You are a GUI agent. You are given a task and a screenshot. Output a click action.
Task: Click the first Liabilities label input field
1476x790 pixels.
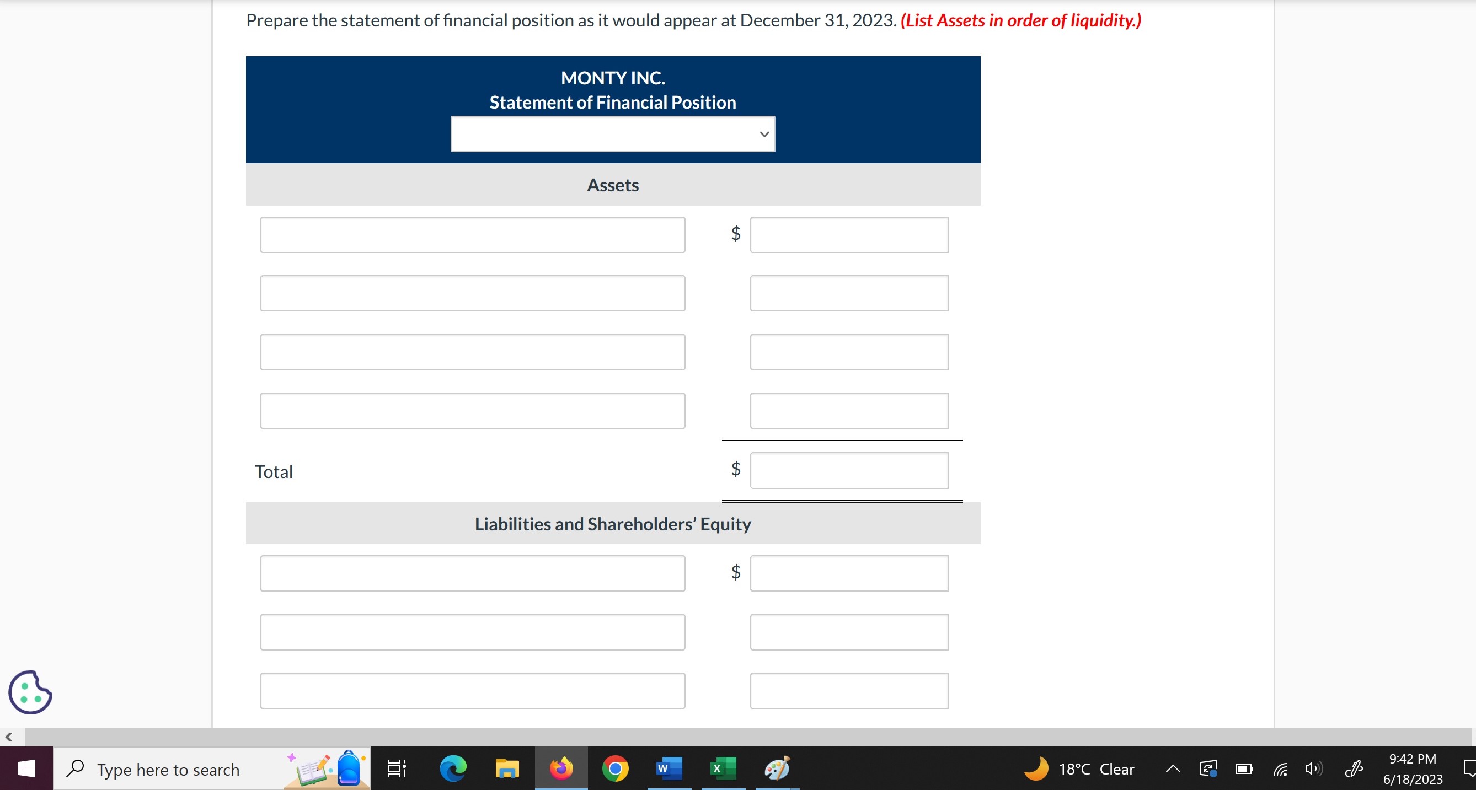click(x=473, y=572)
